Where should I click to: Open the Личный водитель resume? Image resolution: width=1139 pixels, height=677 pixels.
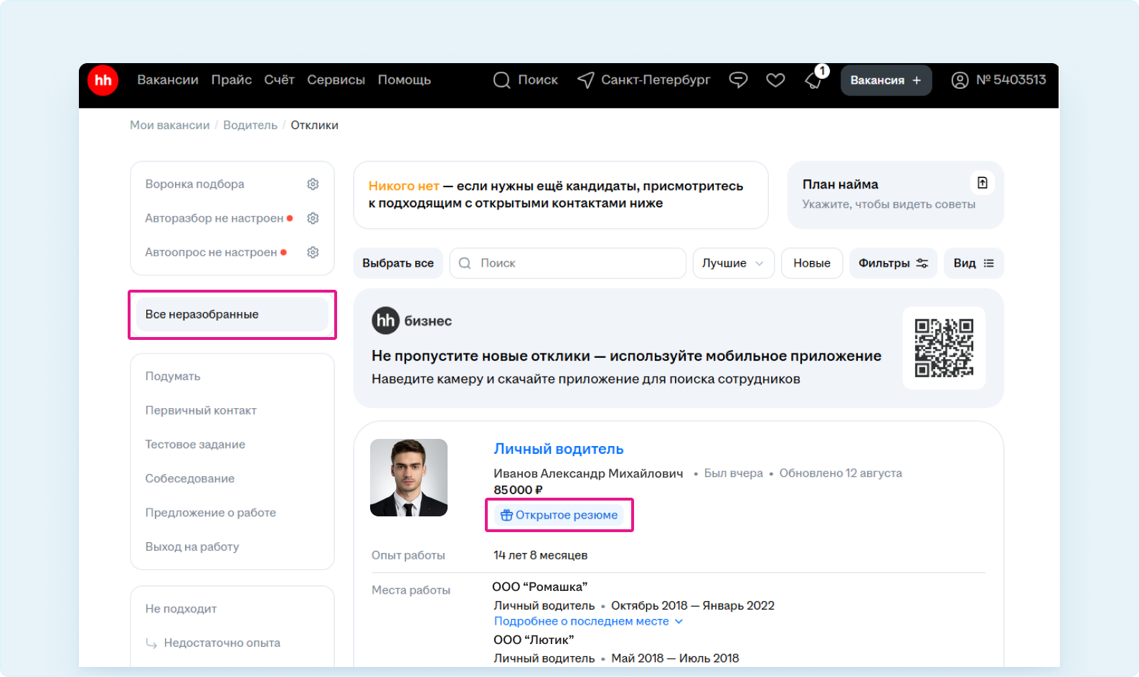tap(559, 449)
